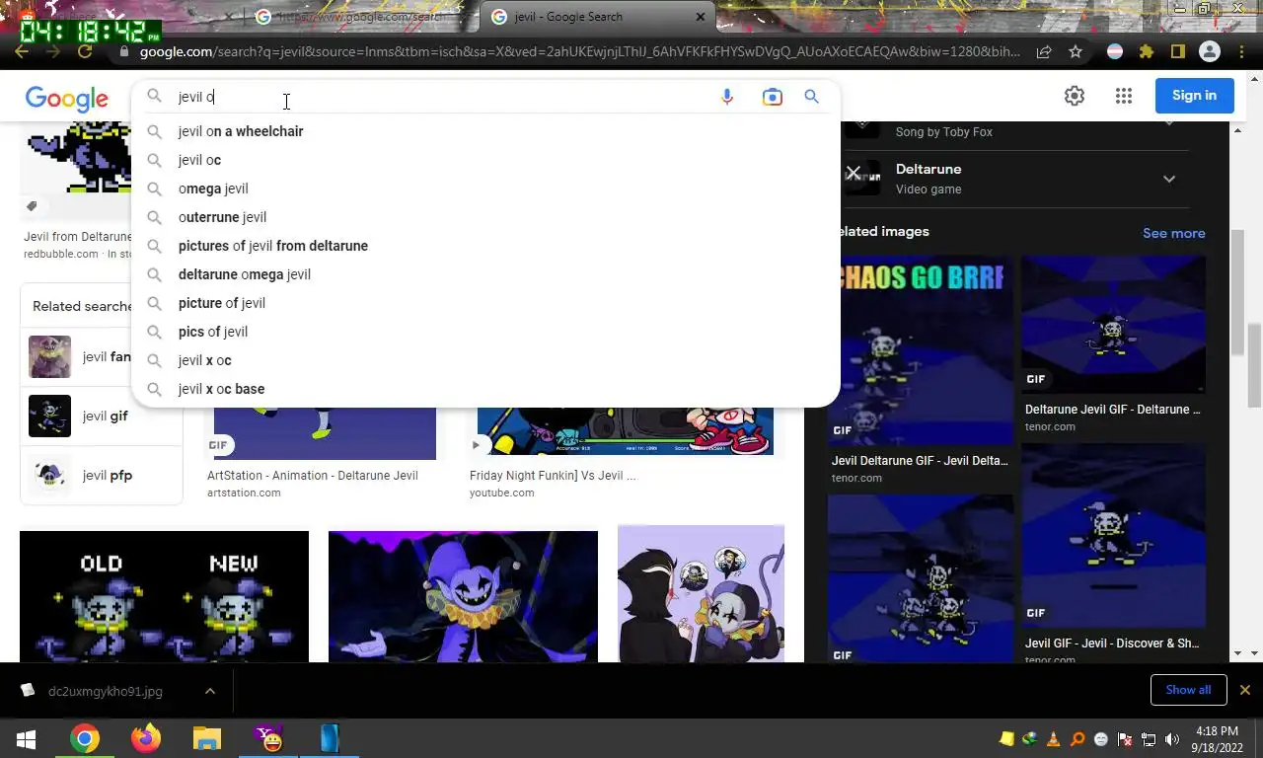
Task: Open Yahoo Messenger taskbar icon
Action: click(x=268, y=738)
